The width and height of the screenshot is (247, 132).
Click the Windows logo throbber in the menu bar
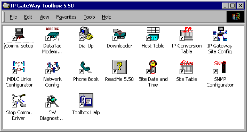point(236,17)
